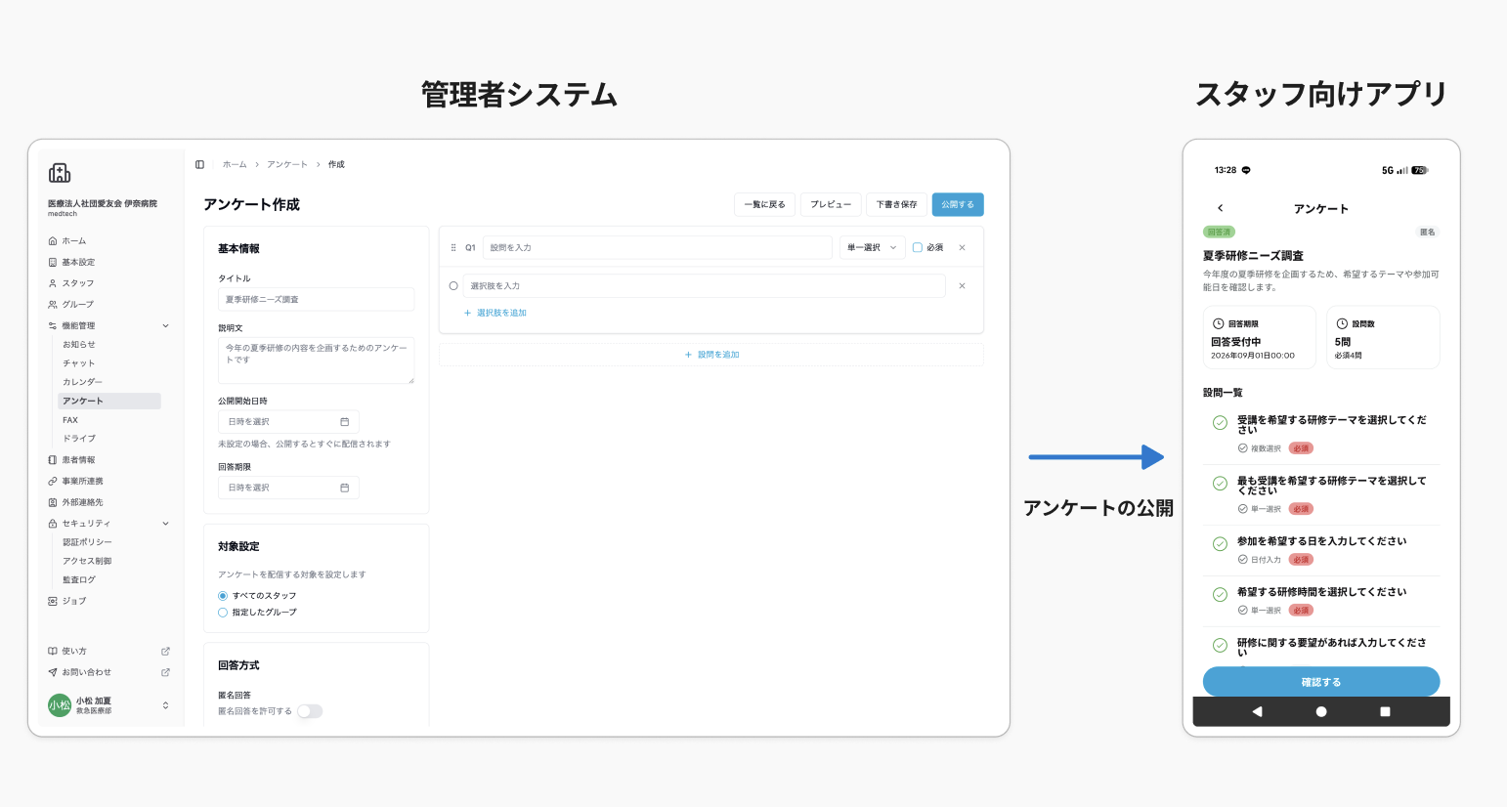Viewport: 1507px width, 807px height.
Task: Delete question Q1 with its X icon
Action: (962, 248)
